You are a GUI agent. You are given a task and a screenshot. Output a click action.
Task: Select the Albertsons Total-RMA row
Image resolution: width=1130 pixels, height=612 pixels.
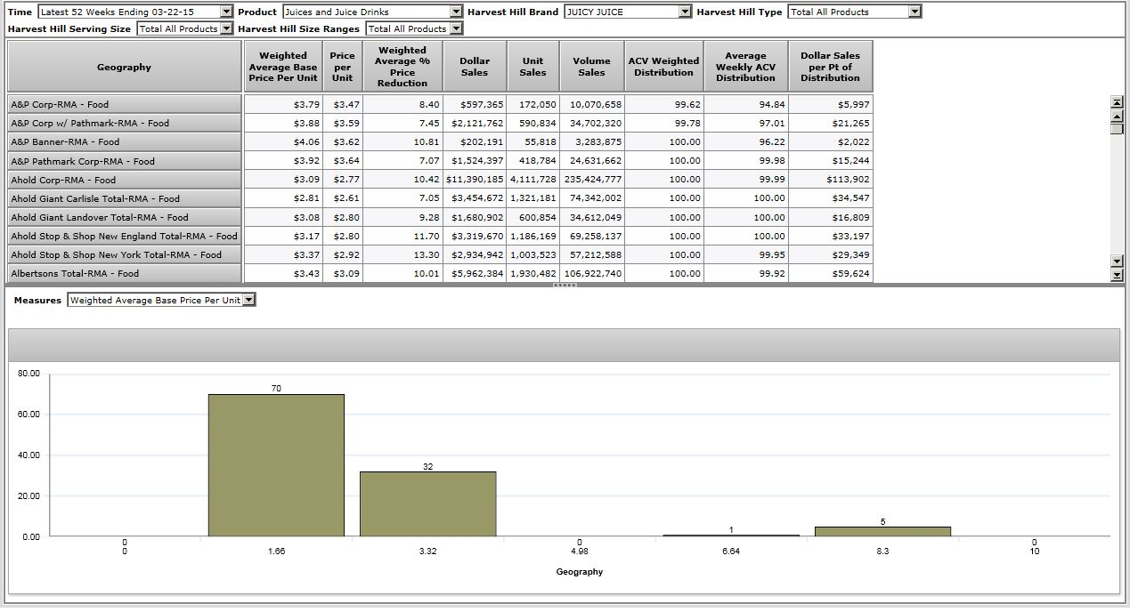(125, 274)
